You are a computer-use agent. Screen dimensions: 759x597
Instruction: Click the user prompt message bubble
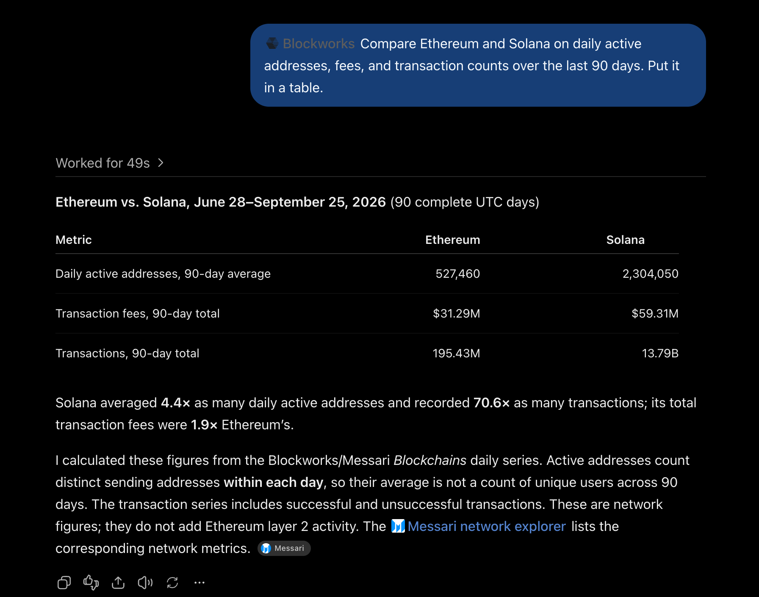[x=478, y=65]
